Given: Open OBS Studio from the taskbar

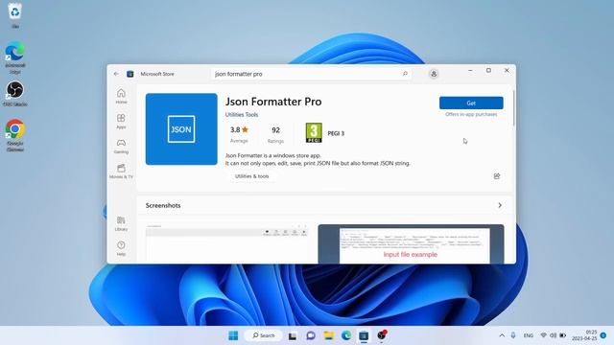Looking at the screenshot, I should [x=382, y=334].
